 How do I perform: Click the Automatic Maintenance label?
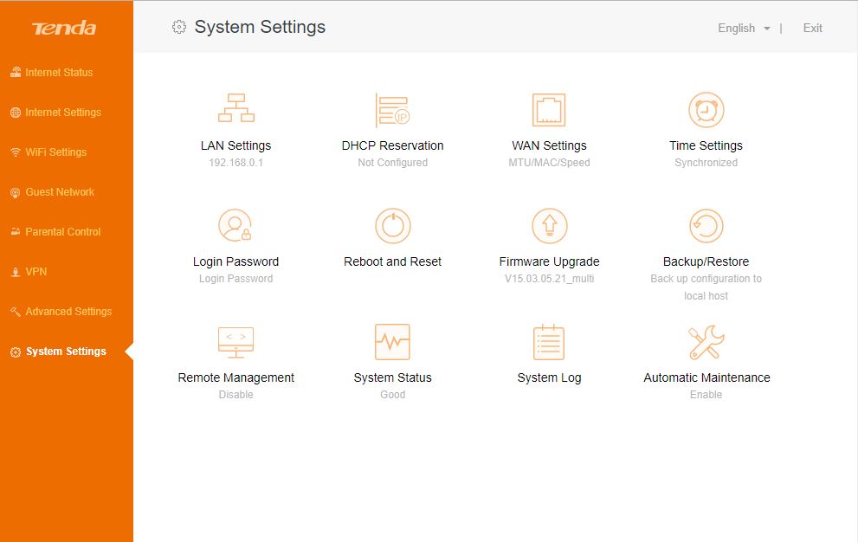tap(706, 377)
